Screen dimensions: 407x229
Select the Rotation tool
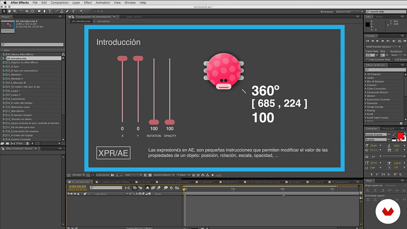(x=21, y=11)
